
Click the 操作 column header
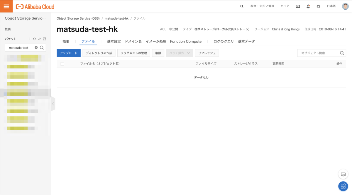pyautogui.click(x=339, y=64)
